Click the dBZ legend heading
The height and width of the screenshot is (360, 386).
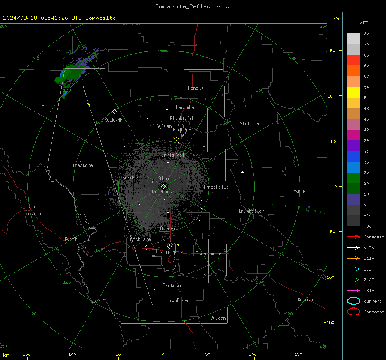pyautogui.click(x=364, y=23)
